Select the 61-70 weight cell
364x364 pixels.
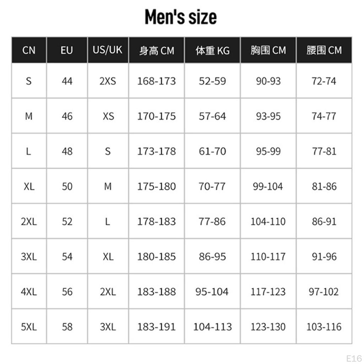point(212,151)
